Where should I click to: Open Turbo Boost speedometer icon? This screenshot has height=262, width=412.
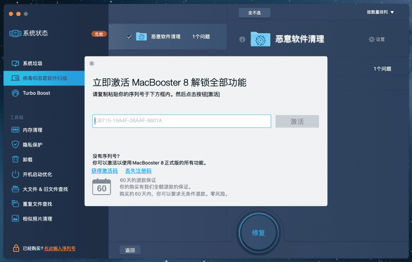click(x=15, y=93)
